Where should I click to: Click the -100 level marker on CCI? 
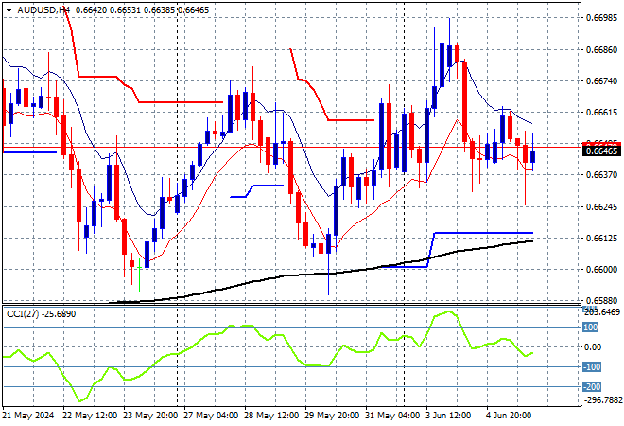point(592,367)
